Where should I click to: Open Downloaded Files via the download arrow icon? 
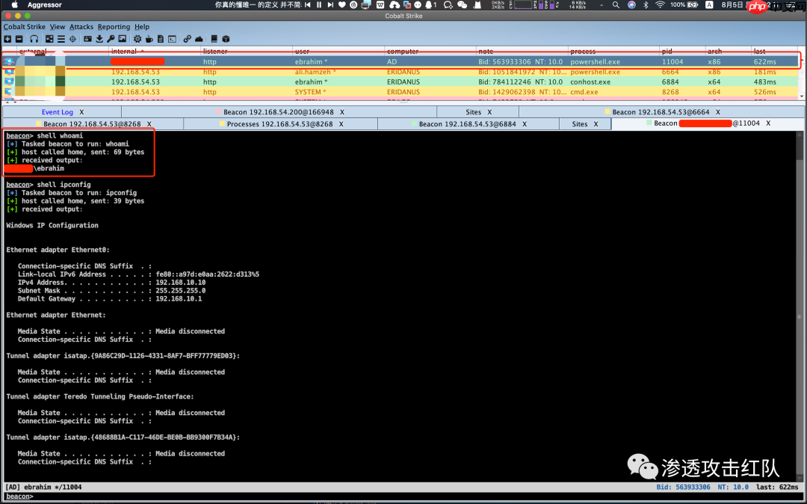99,39
